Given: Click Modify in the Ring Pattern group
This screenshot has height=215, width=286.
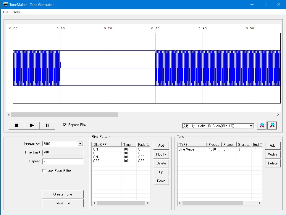Looking at the screenshot, I should (x=161, y=154).
